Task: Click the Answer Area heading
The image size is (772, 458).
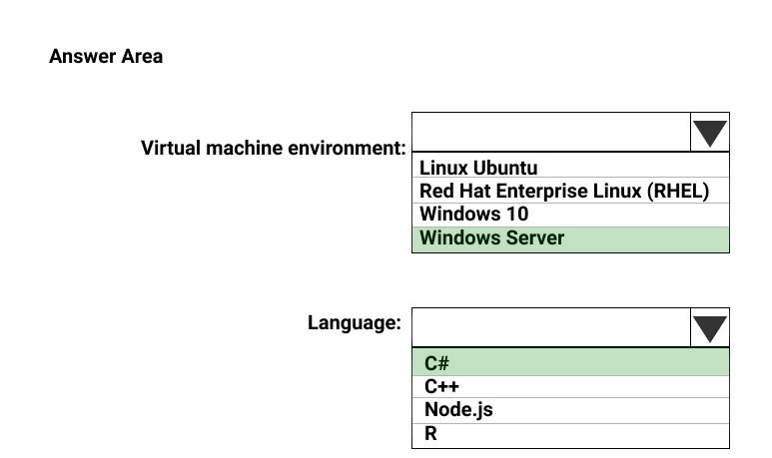Action: click(106, 56)
